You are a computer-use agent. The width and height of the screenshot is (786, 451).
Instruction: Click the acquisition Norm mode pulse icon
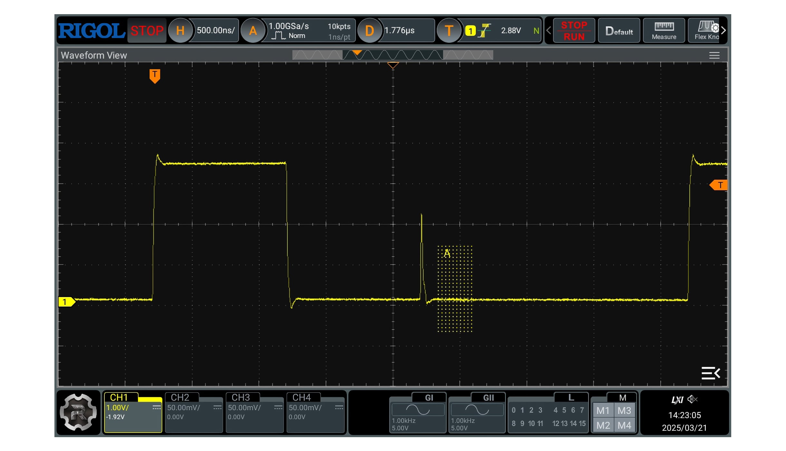pos(278,36)
